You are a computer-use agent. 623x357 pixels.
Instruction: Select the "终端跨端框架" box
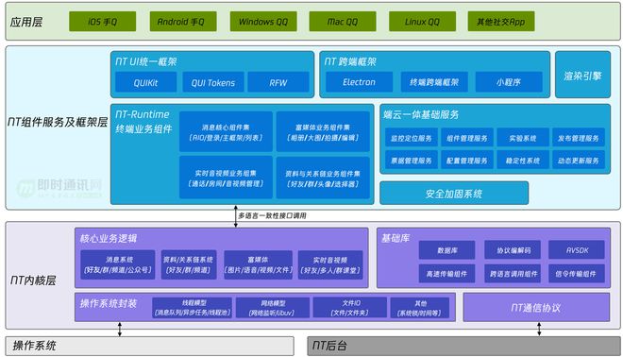pos(434,82)
